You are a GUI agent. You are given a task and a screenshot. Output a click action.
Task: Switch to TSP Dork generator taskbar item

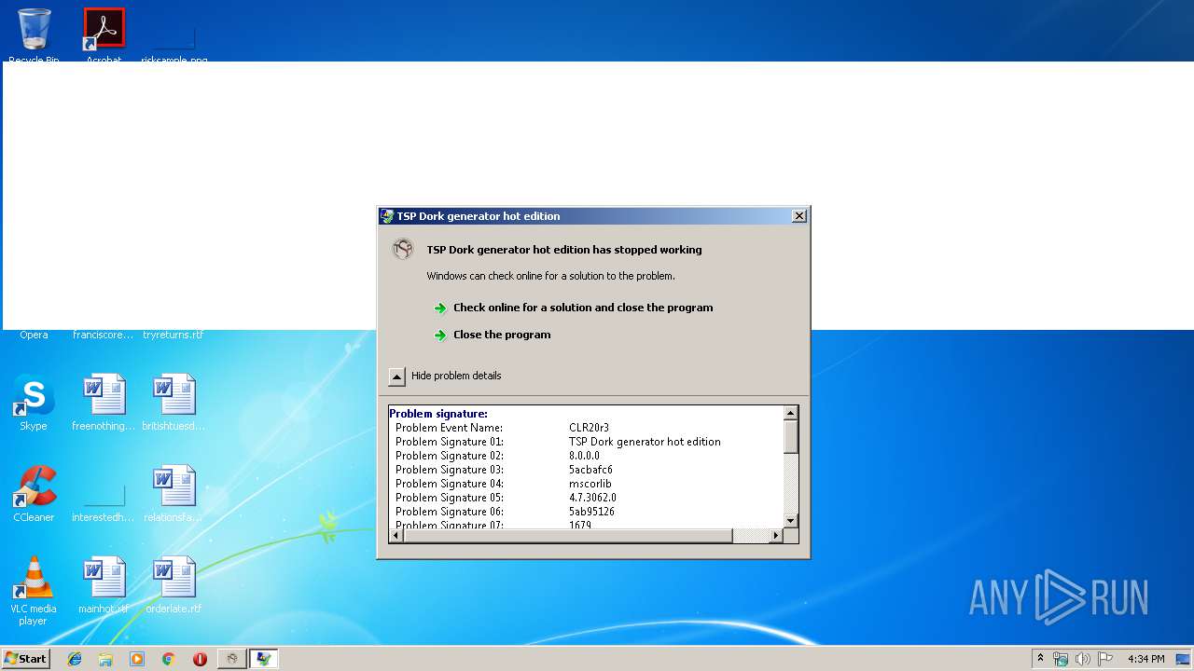[x=232, y=659]
